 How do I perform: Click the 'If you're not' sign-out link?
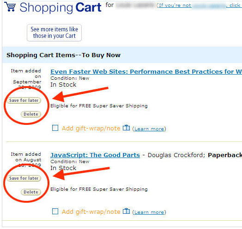pos(175,6)
